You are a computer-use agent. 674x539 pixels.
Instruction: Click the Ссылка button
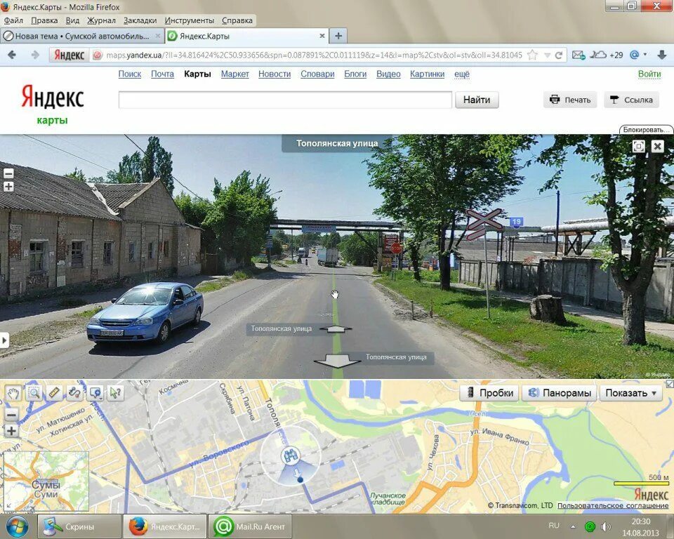631,100
